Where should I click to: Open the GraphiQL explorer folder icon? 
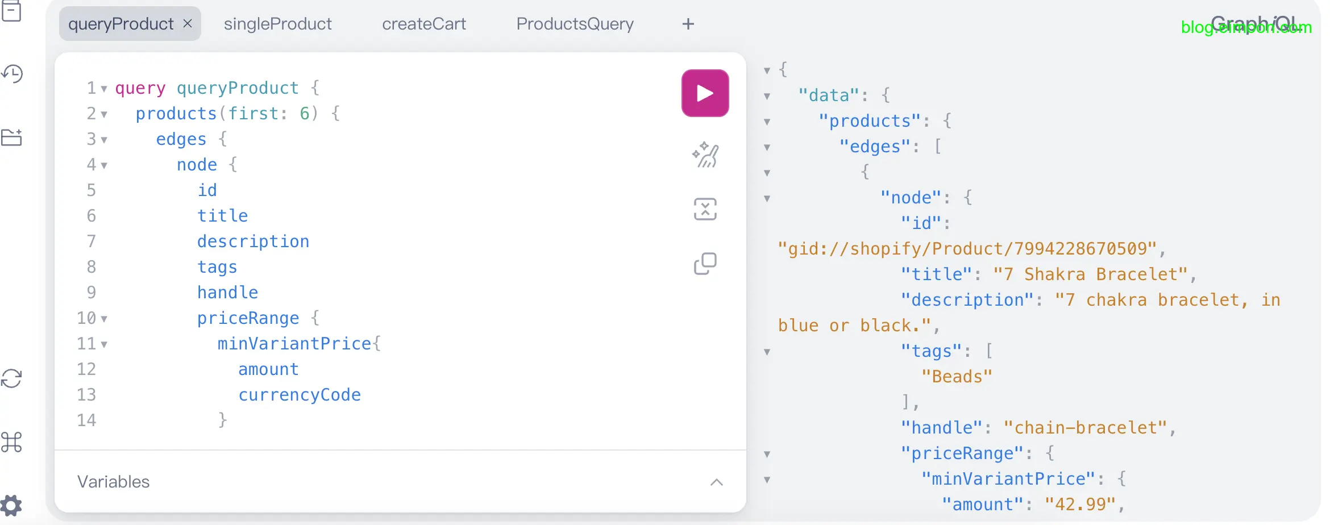click(12, 137)
